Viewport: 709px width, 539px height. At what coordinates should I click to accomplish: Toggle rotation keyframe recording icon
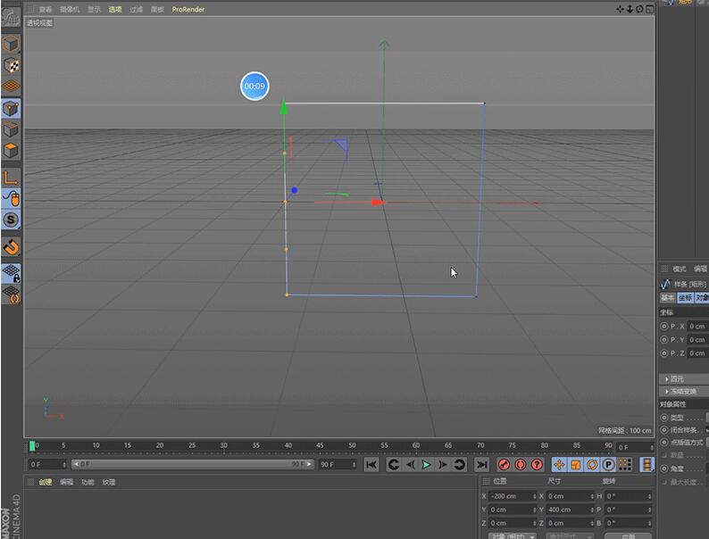[592, 464]
